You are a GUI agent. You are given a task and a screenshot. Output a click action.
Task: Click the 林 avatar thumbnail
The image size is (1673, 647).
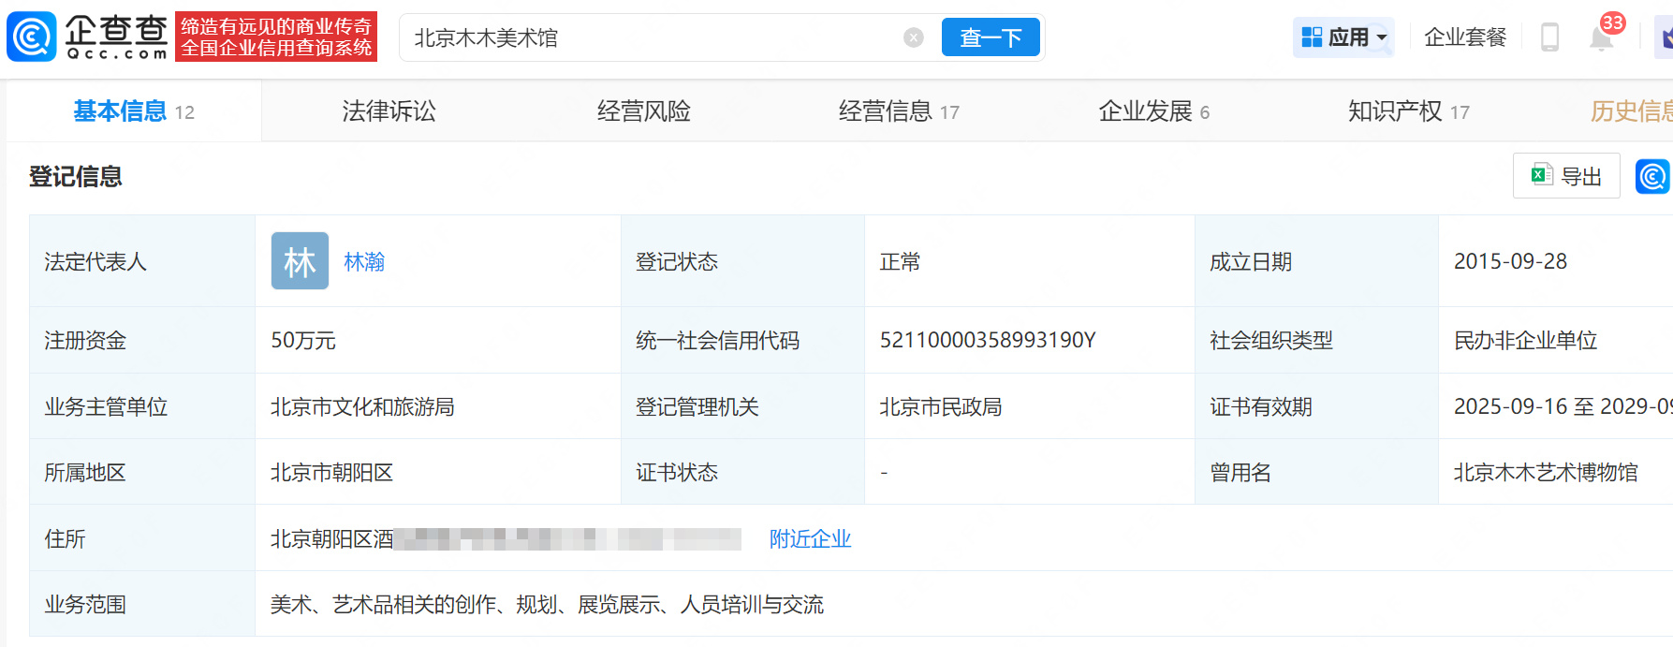point(300,261)
